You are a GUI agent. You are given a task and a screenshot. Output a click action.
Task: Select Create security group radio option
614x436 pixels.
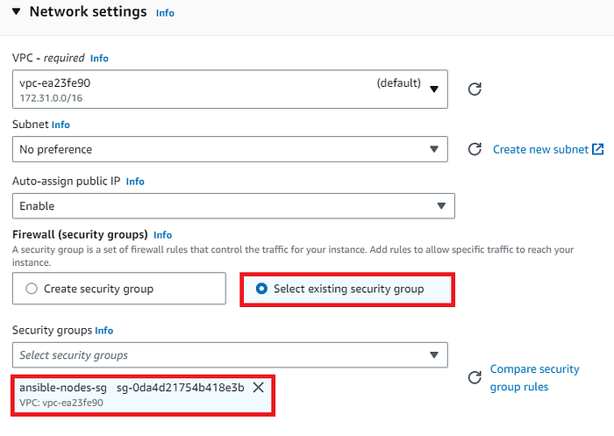pos(32,289)
